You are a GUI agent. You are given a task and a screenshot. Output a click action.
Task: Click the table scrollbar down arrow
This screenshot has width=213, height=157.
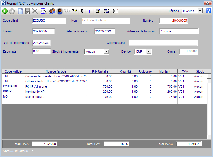click(209, 137)
